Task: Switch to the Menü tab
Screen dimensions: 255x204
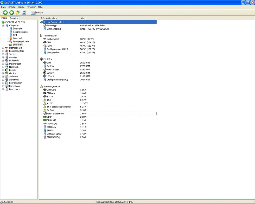Action: 4,18
